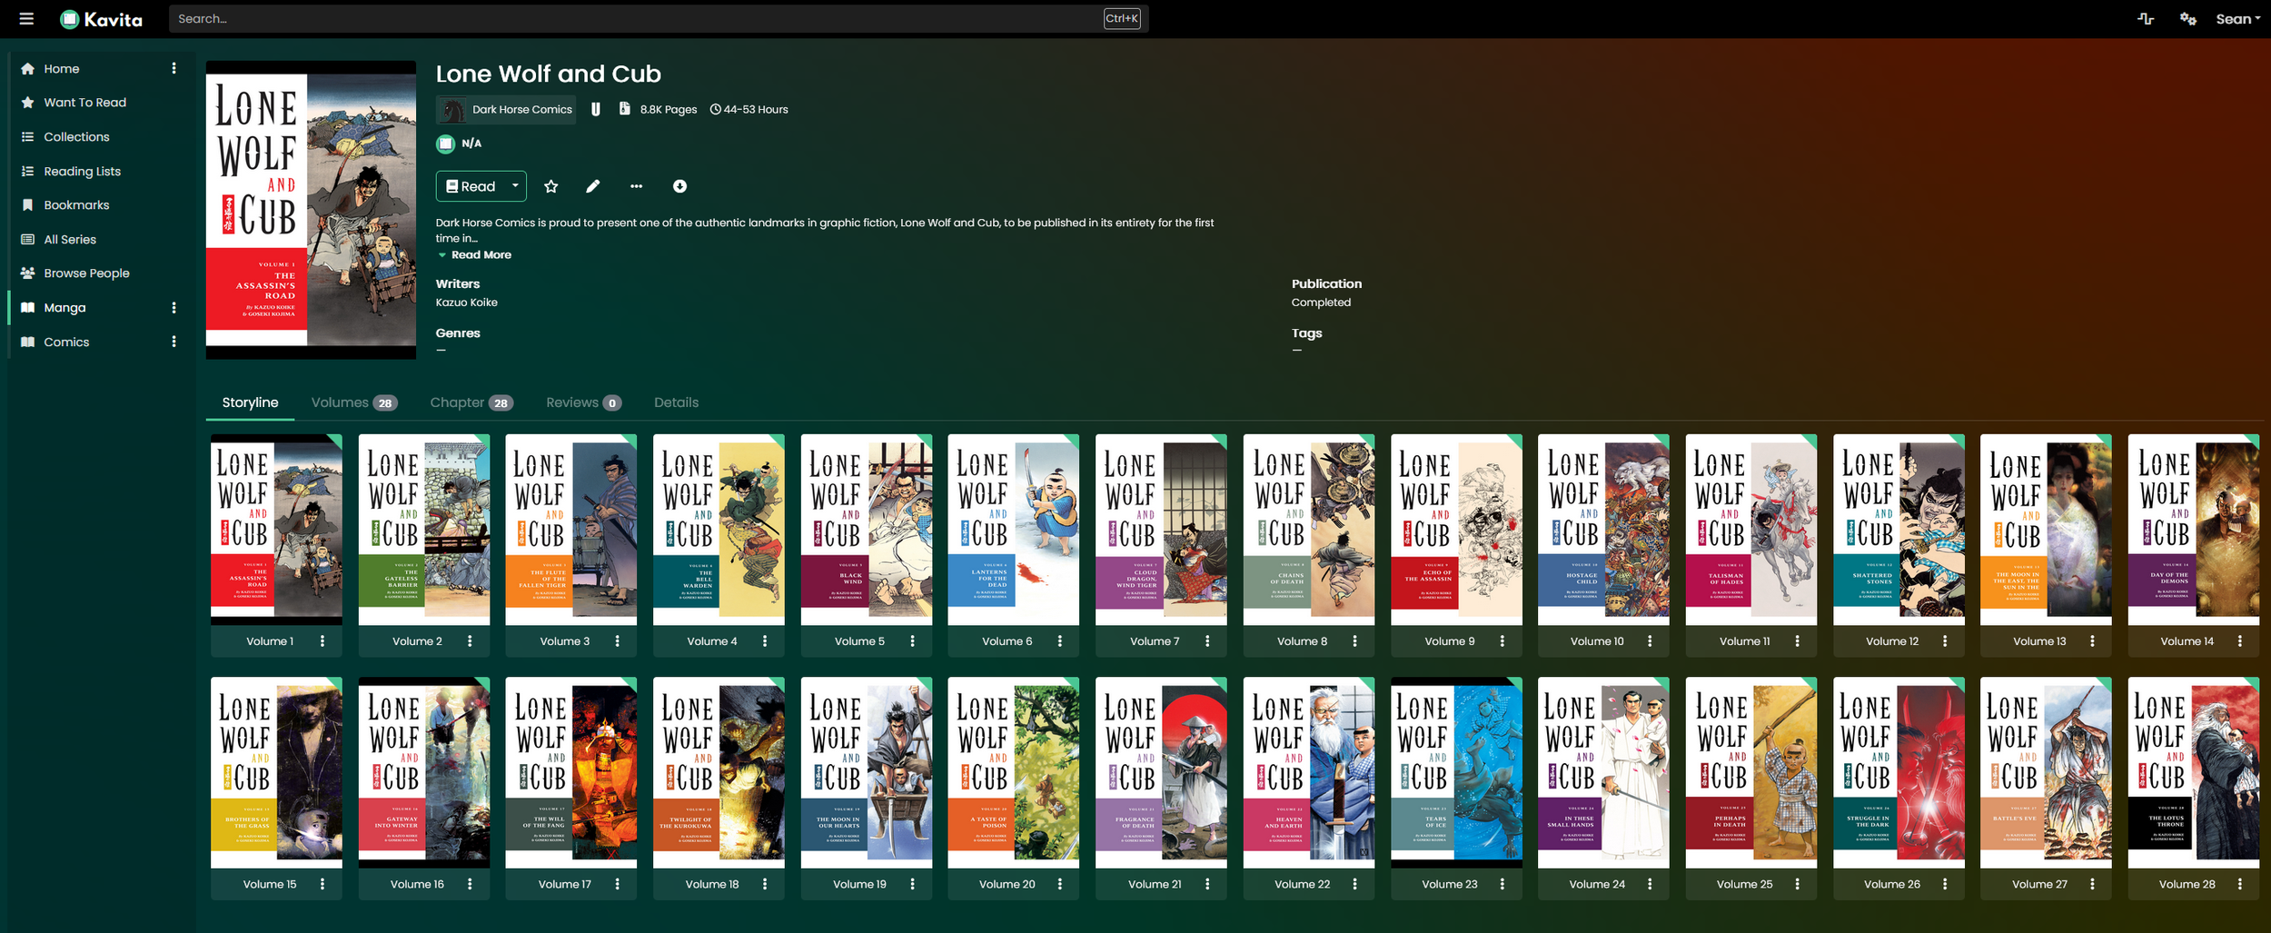Open Volume 10 three-dot menu
Image resolution: width=2271 pixels, height=933 pixels.
tap(1650, 641)
